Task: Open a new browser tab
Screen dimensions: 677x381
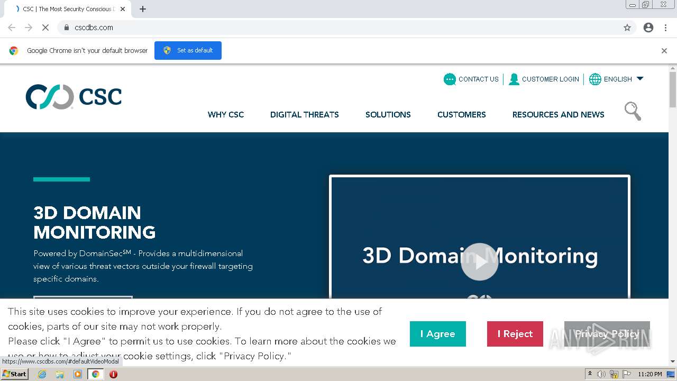Action: point(143,9)
